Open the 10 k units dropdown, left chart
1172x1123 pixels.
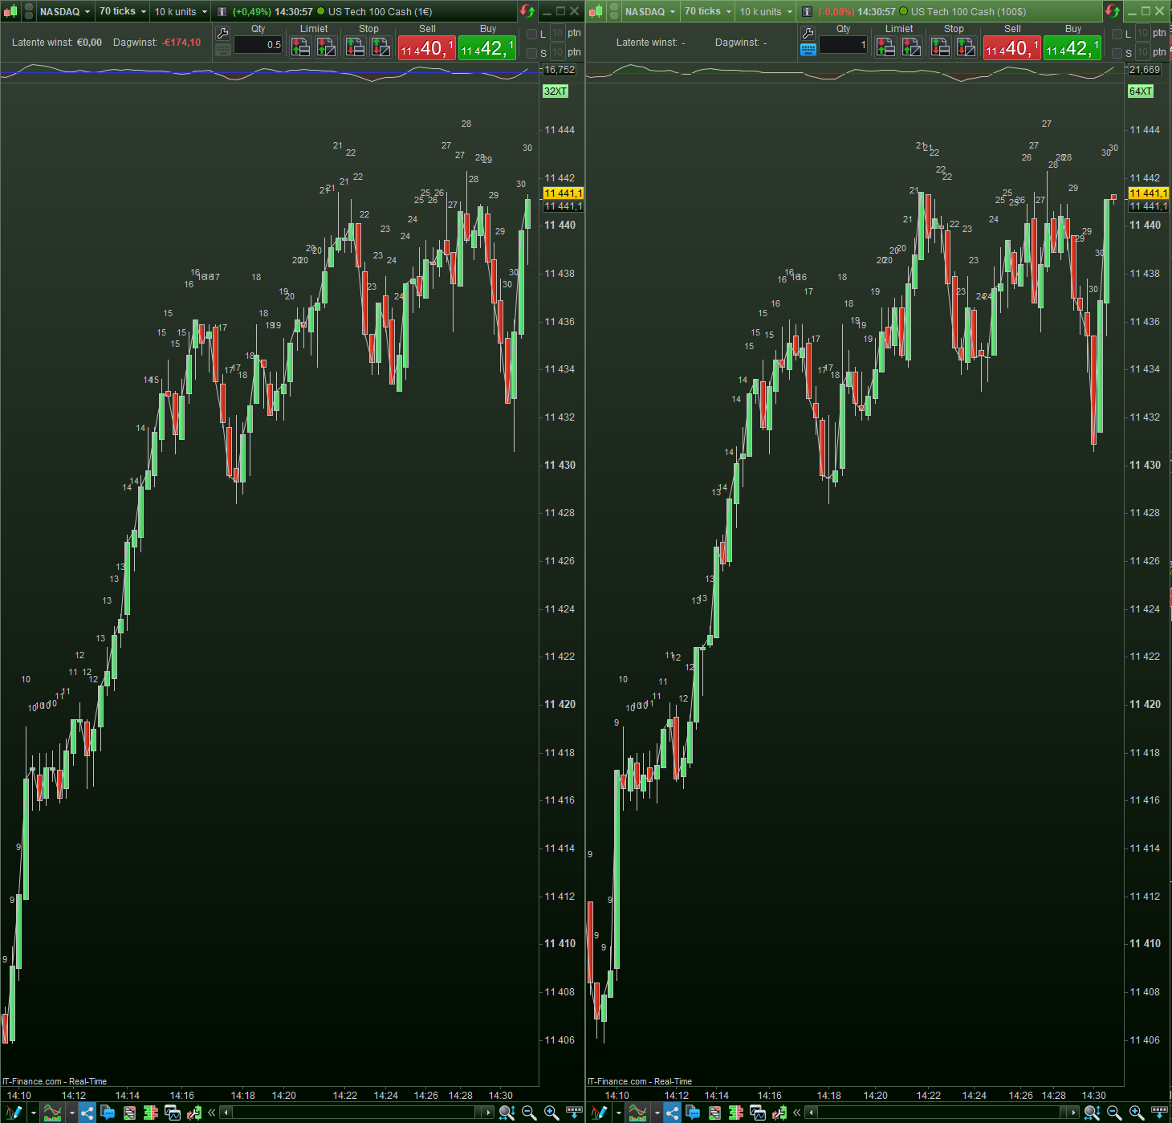181,11
